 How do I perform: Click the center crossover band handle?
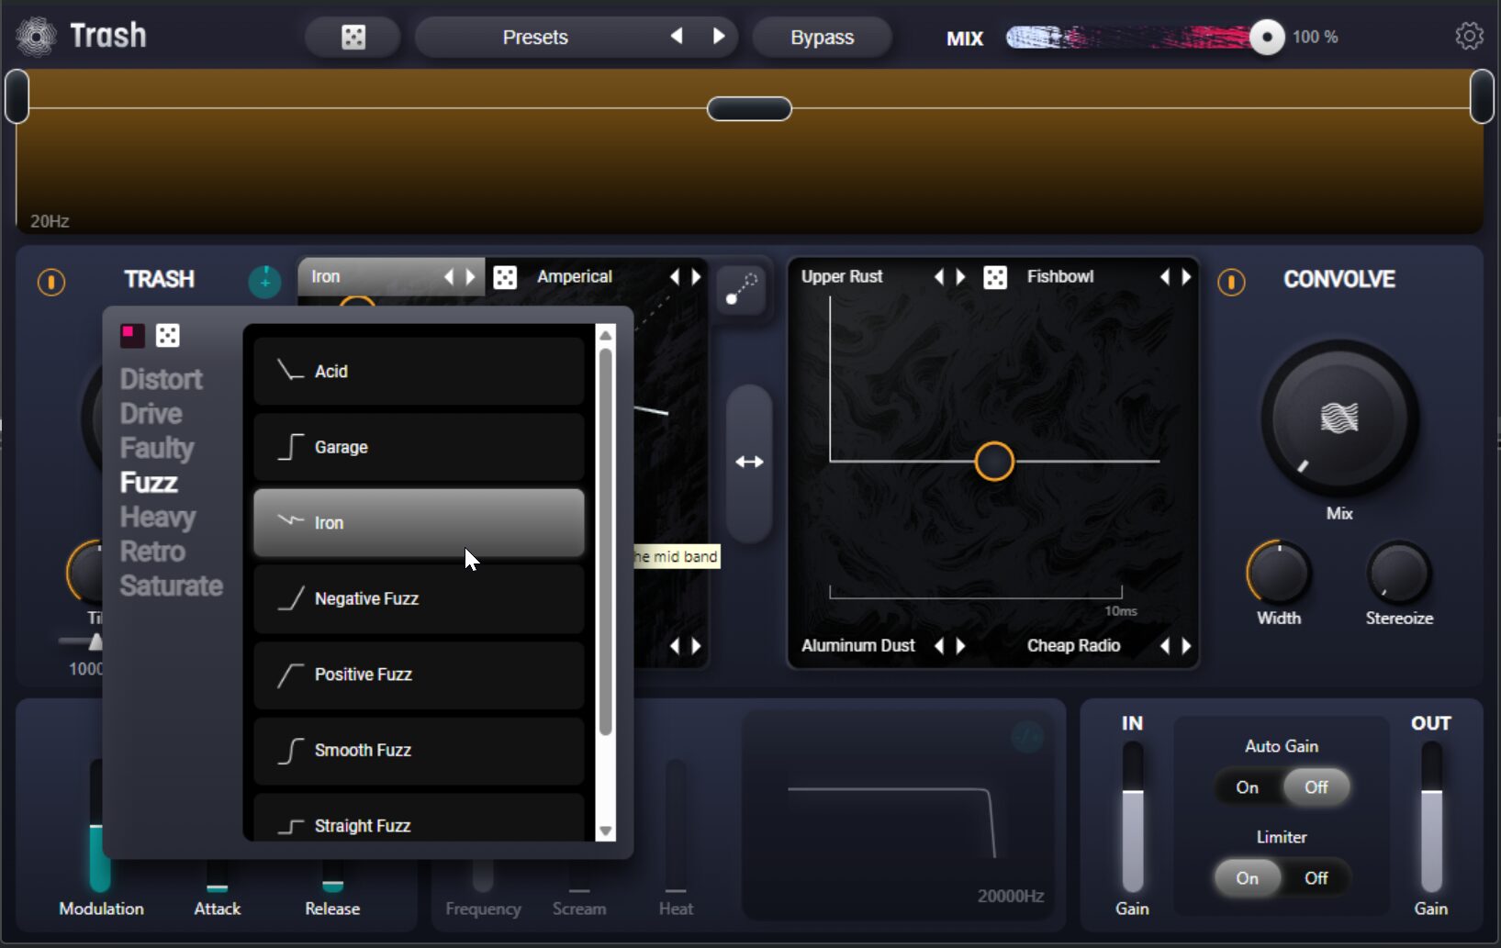pos(749,108)
